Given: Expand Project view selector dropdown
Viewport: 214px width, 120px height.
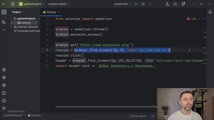Looking at the screenshot, I should pos(18,12).
